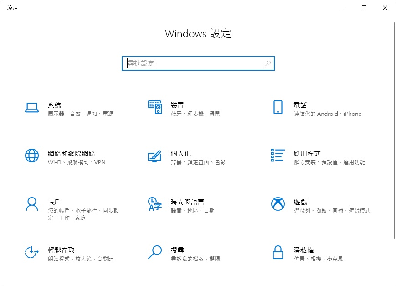Click the 時間與語言 clock and letter icon
Screen dimensions: 396x286
pos(155,204)
